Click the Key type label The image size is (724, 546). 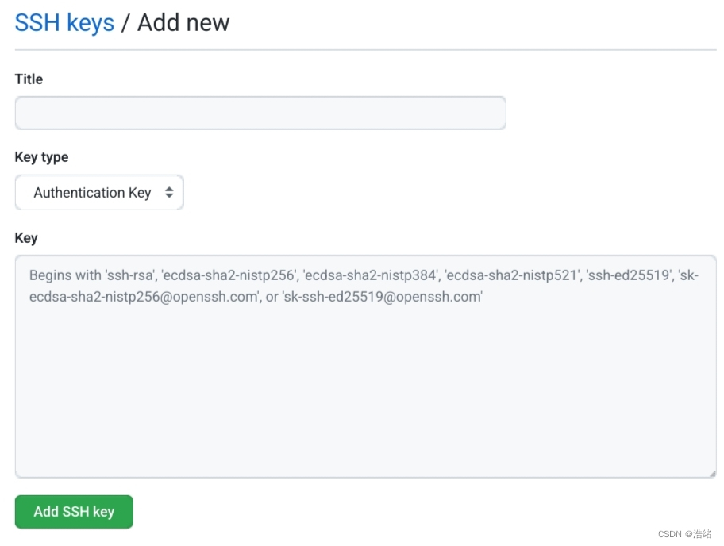(x=41, y=157)
